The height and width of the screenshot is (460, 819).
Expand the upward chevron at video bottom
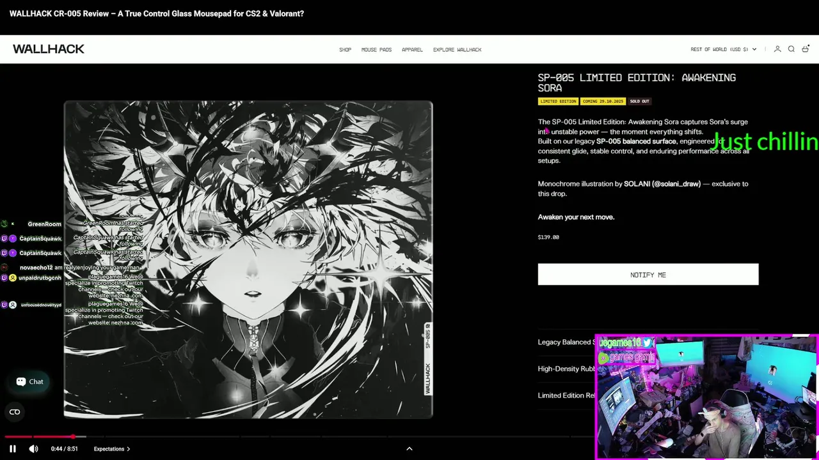409,448
